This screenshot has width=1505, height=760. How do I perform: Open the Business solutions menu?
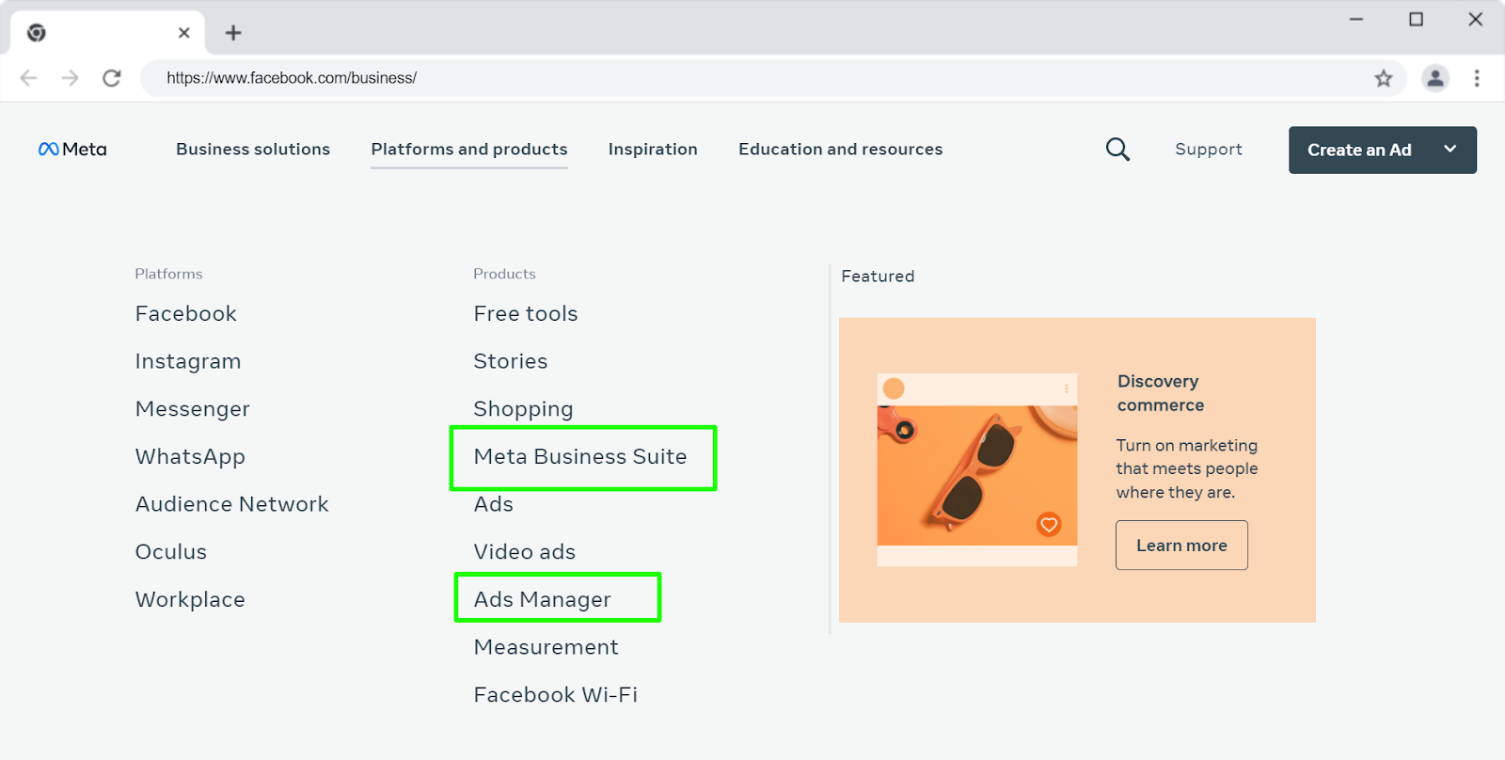pyautogui.click(x=253, y=150)
